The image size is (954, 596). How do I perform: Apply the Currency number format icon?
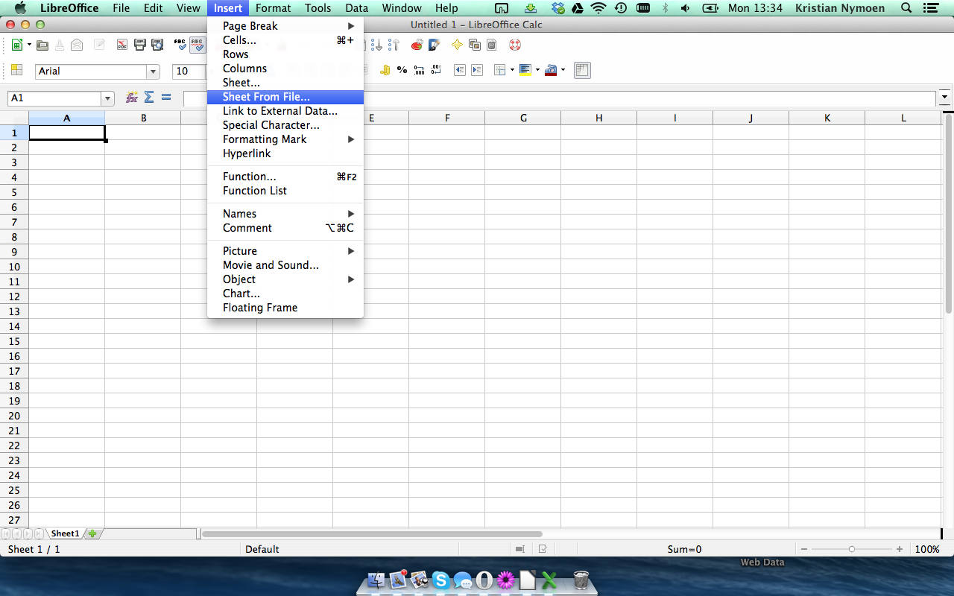pyautogui.click(x=385, y=71)
